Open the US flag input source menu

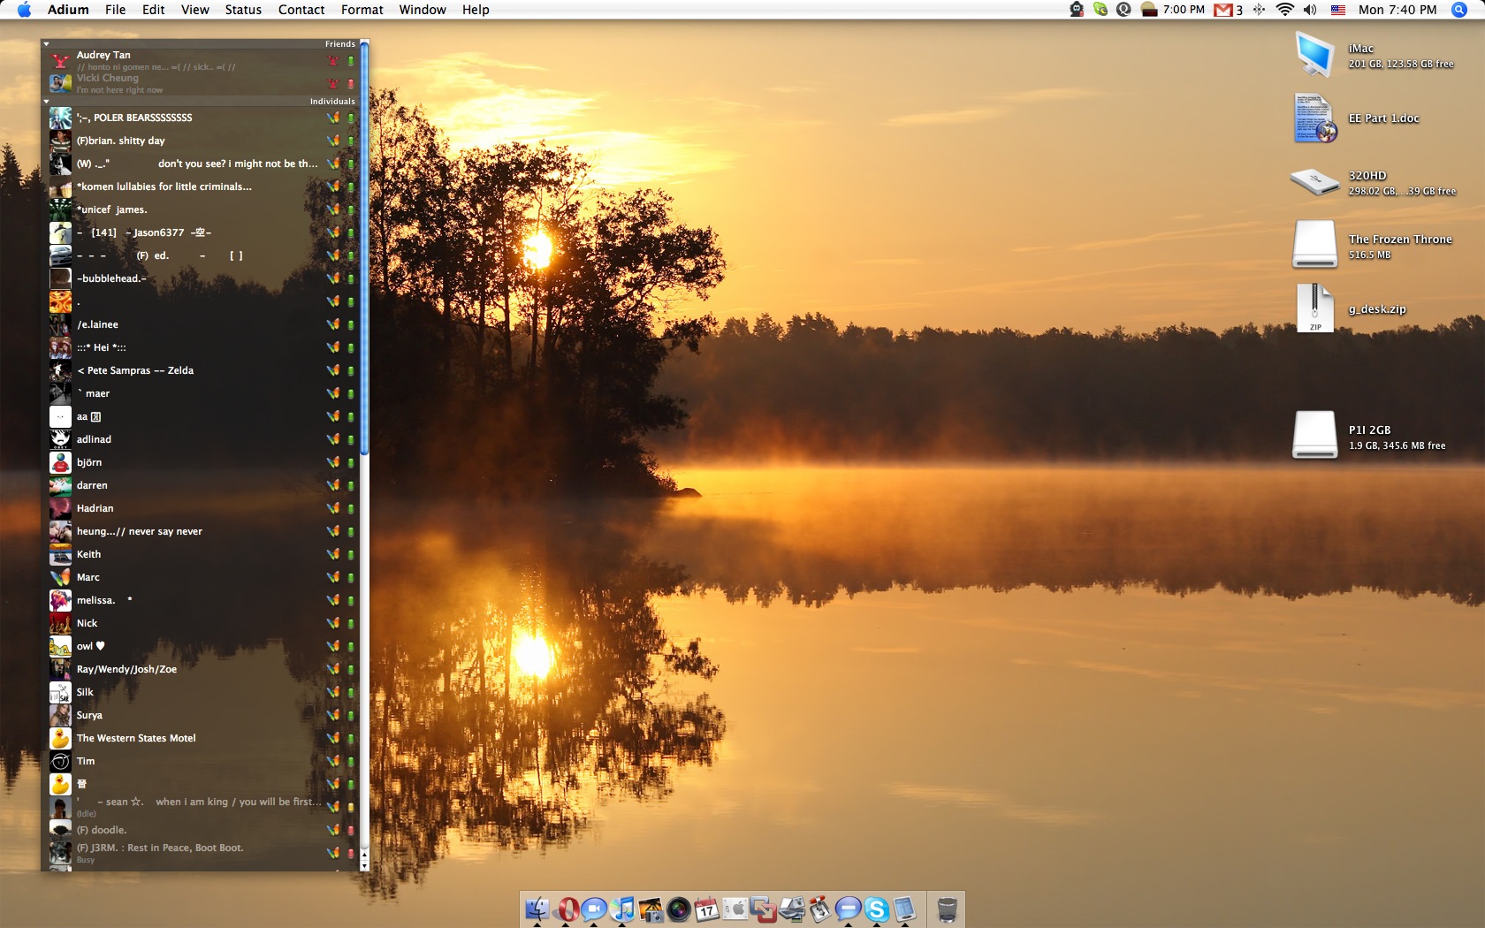coord(1337,10)
